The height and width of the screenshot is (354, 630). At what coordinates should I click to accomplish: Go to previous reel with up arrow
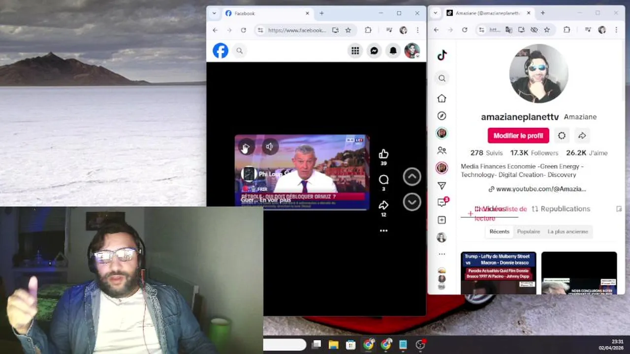pos(412,177)
